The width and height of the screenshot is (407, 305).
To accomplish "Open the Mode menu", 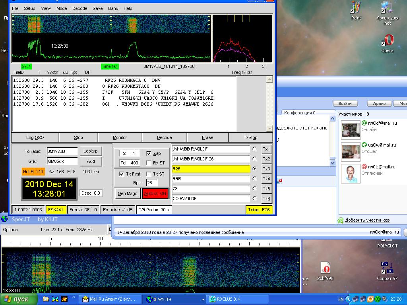I will coord(62,8).
